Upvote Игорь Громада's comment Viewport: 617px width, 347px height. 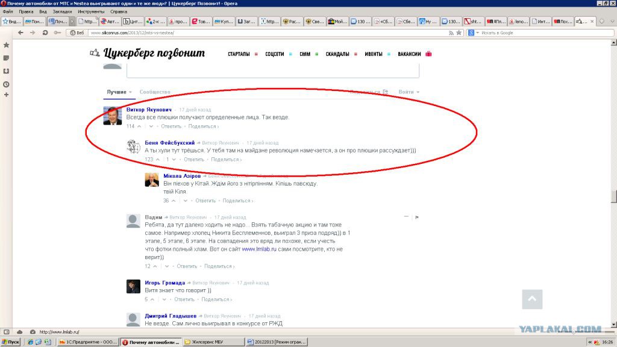(x=152, y=299)
